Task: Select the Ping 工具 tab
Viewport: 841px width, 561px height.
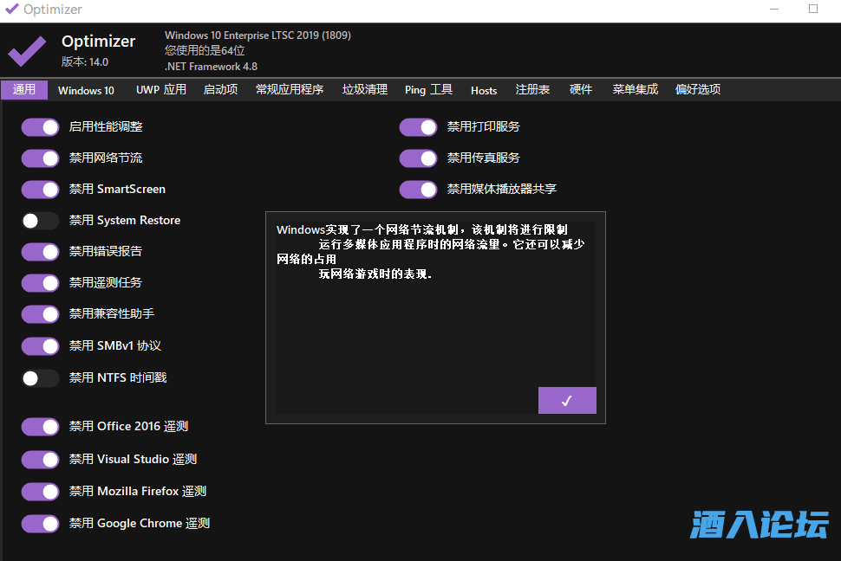Action: pos(428,90)
